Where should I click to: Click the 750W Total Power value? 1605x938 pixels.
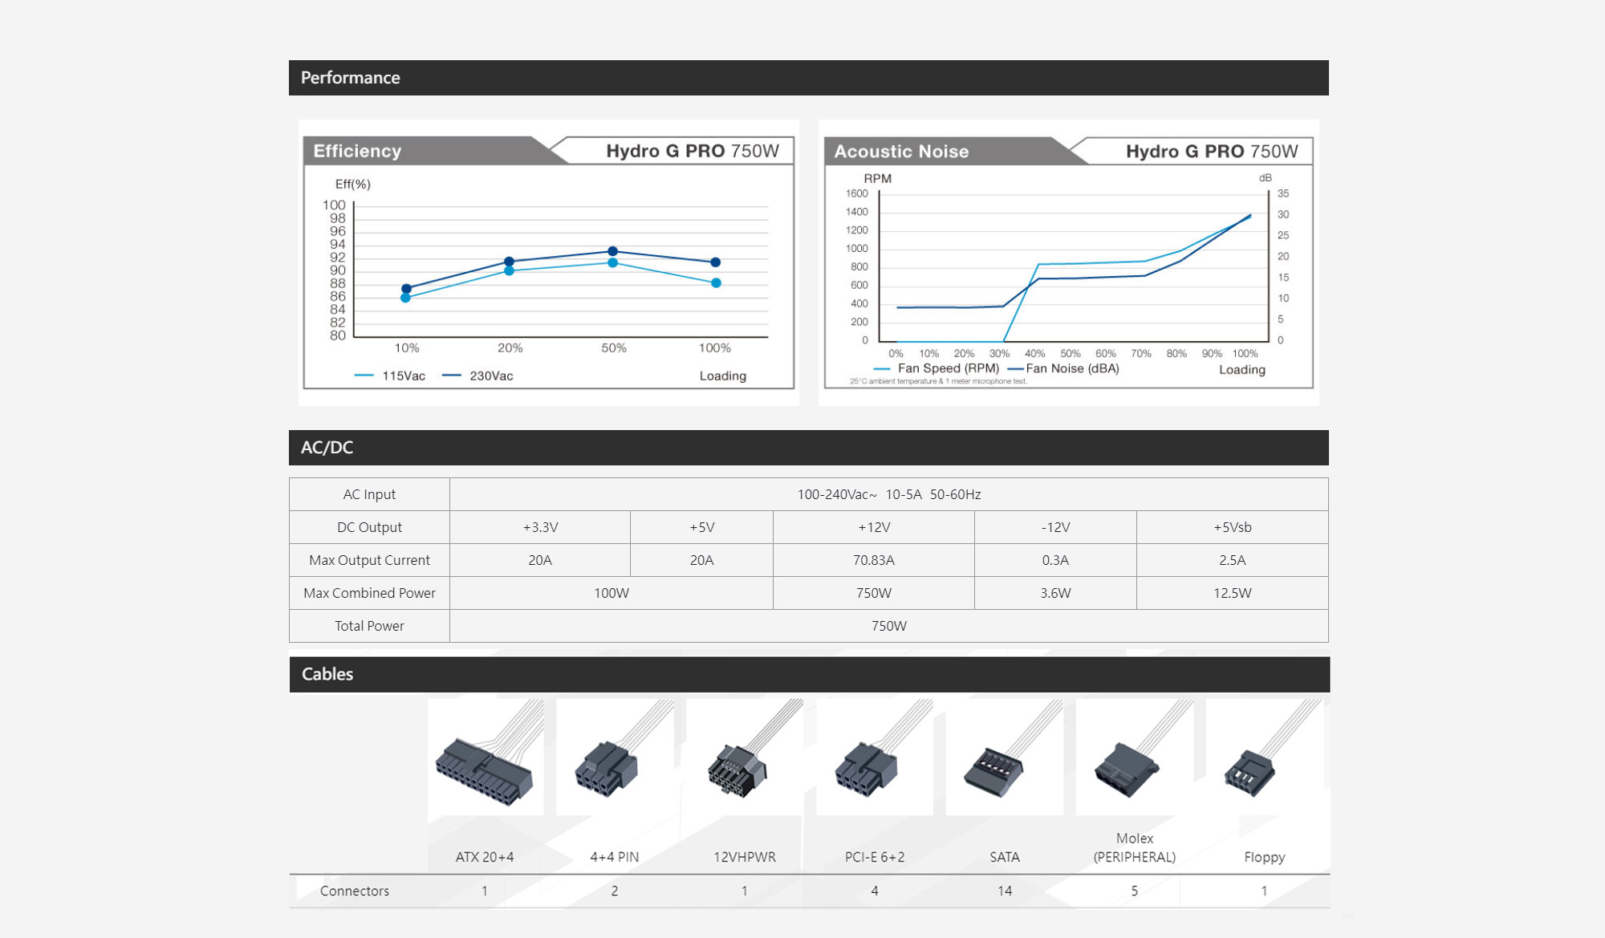pos(889,626)
